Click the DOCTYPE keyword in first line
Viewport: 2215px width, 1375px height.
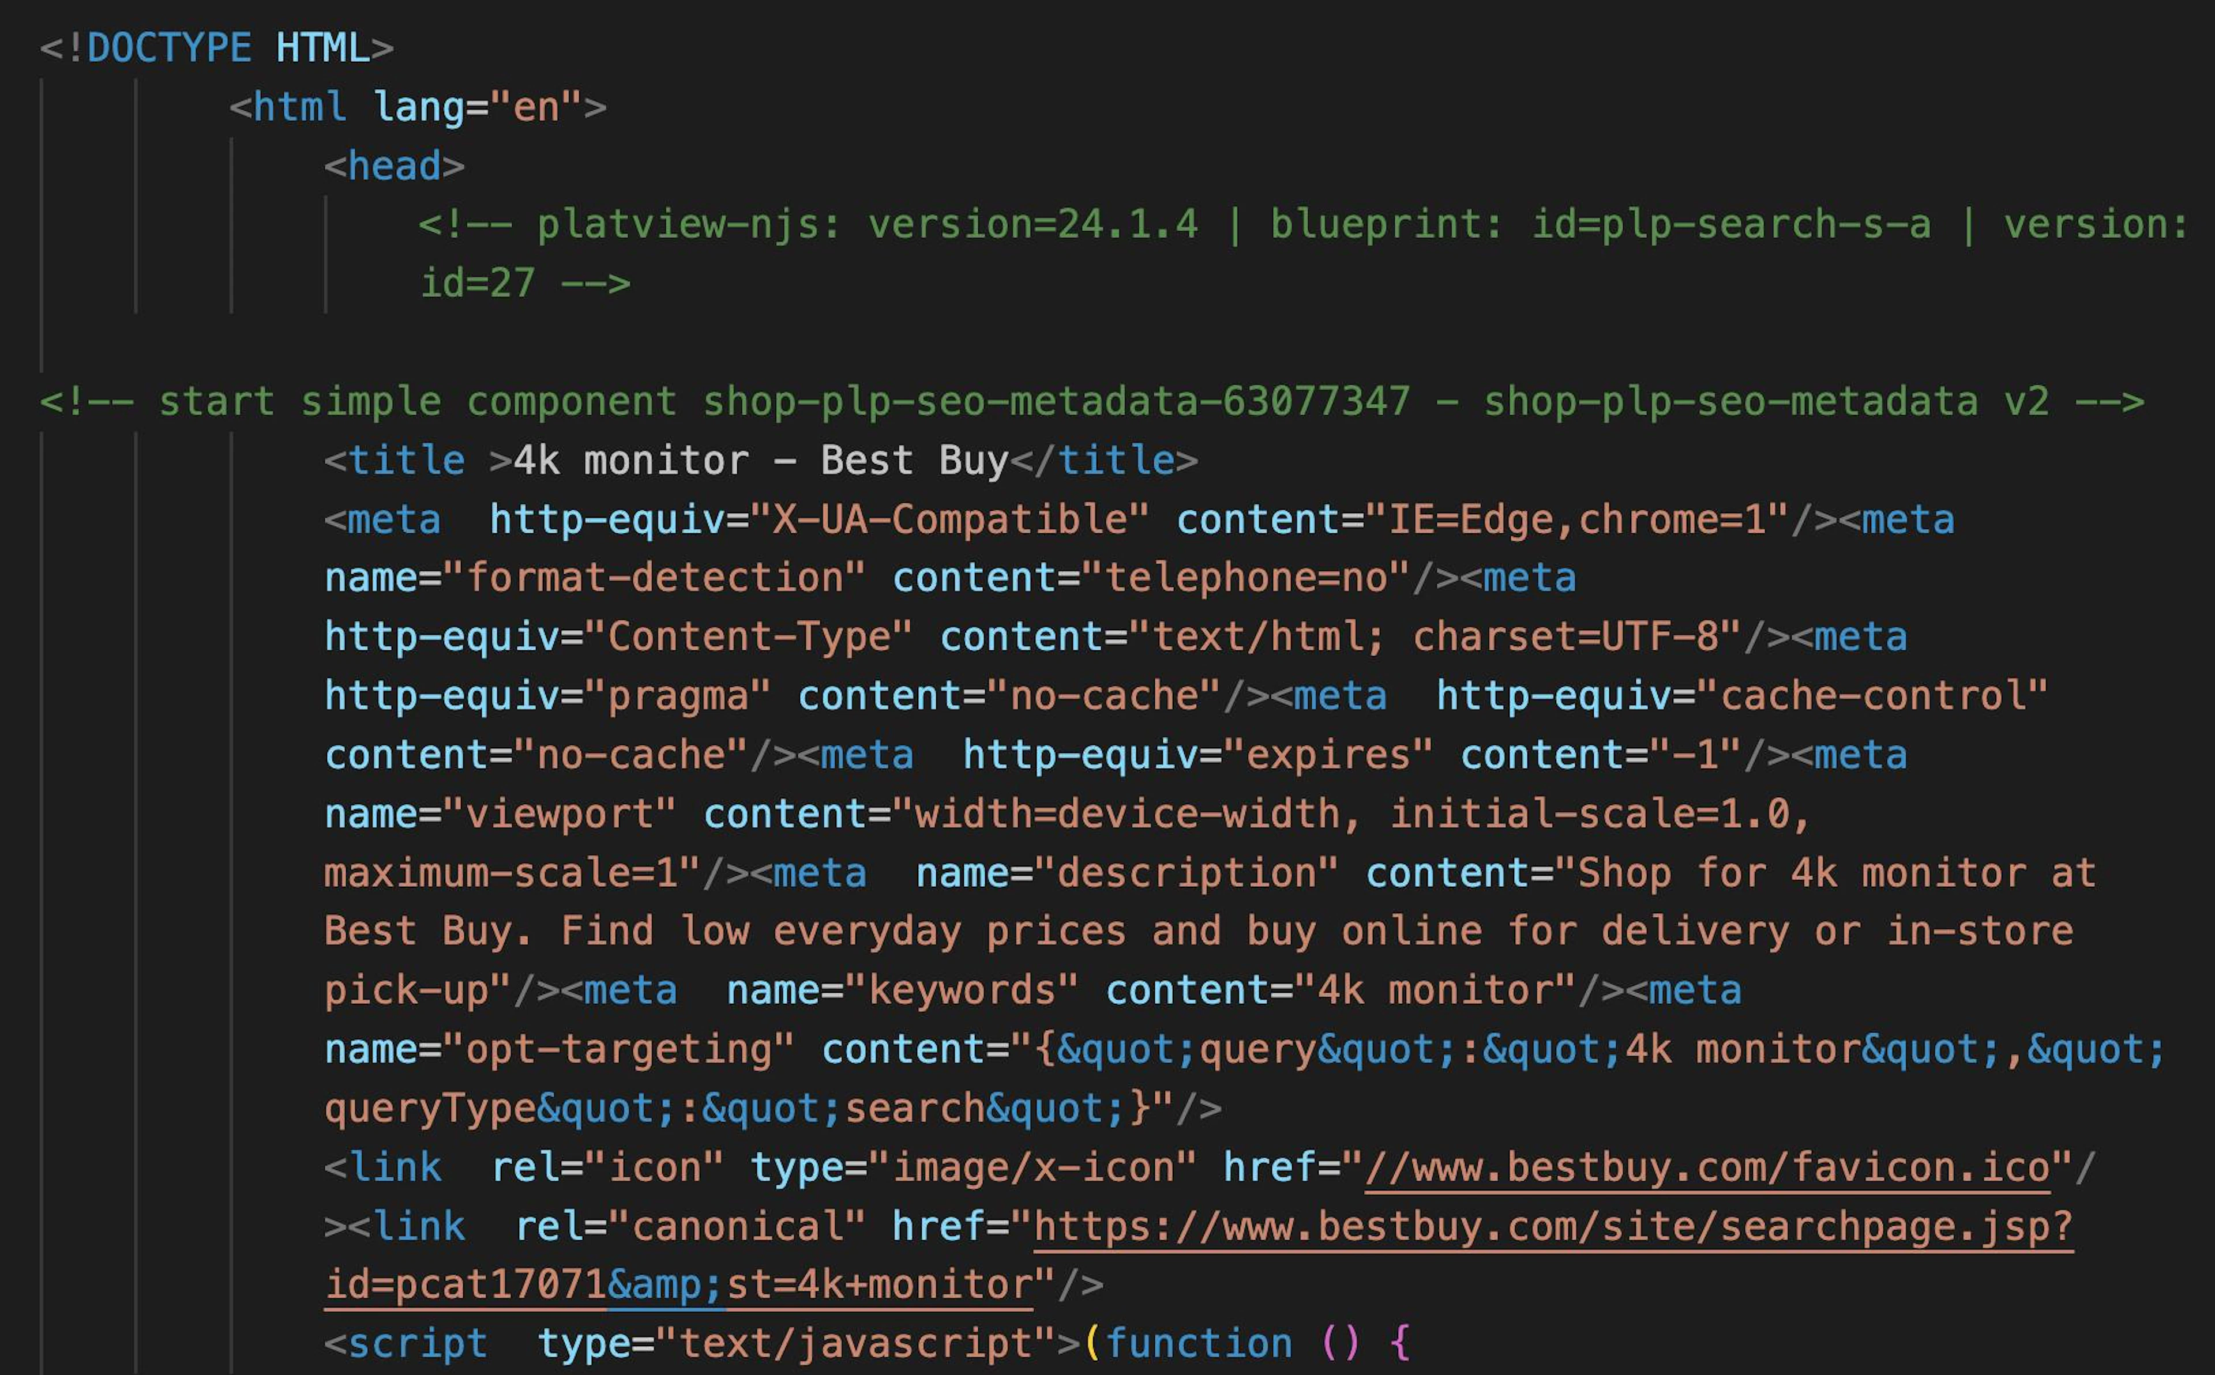(169, 47)
